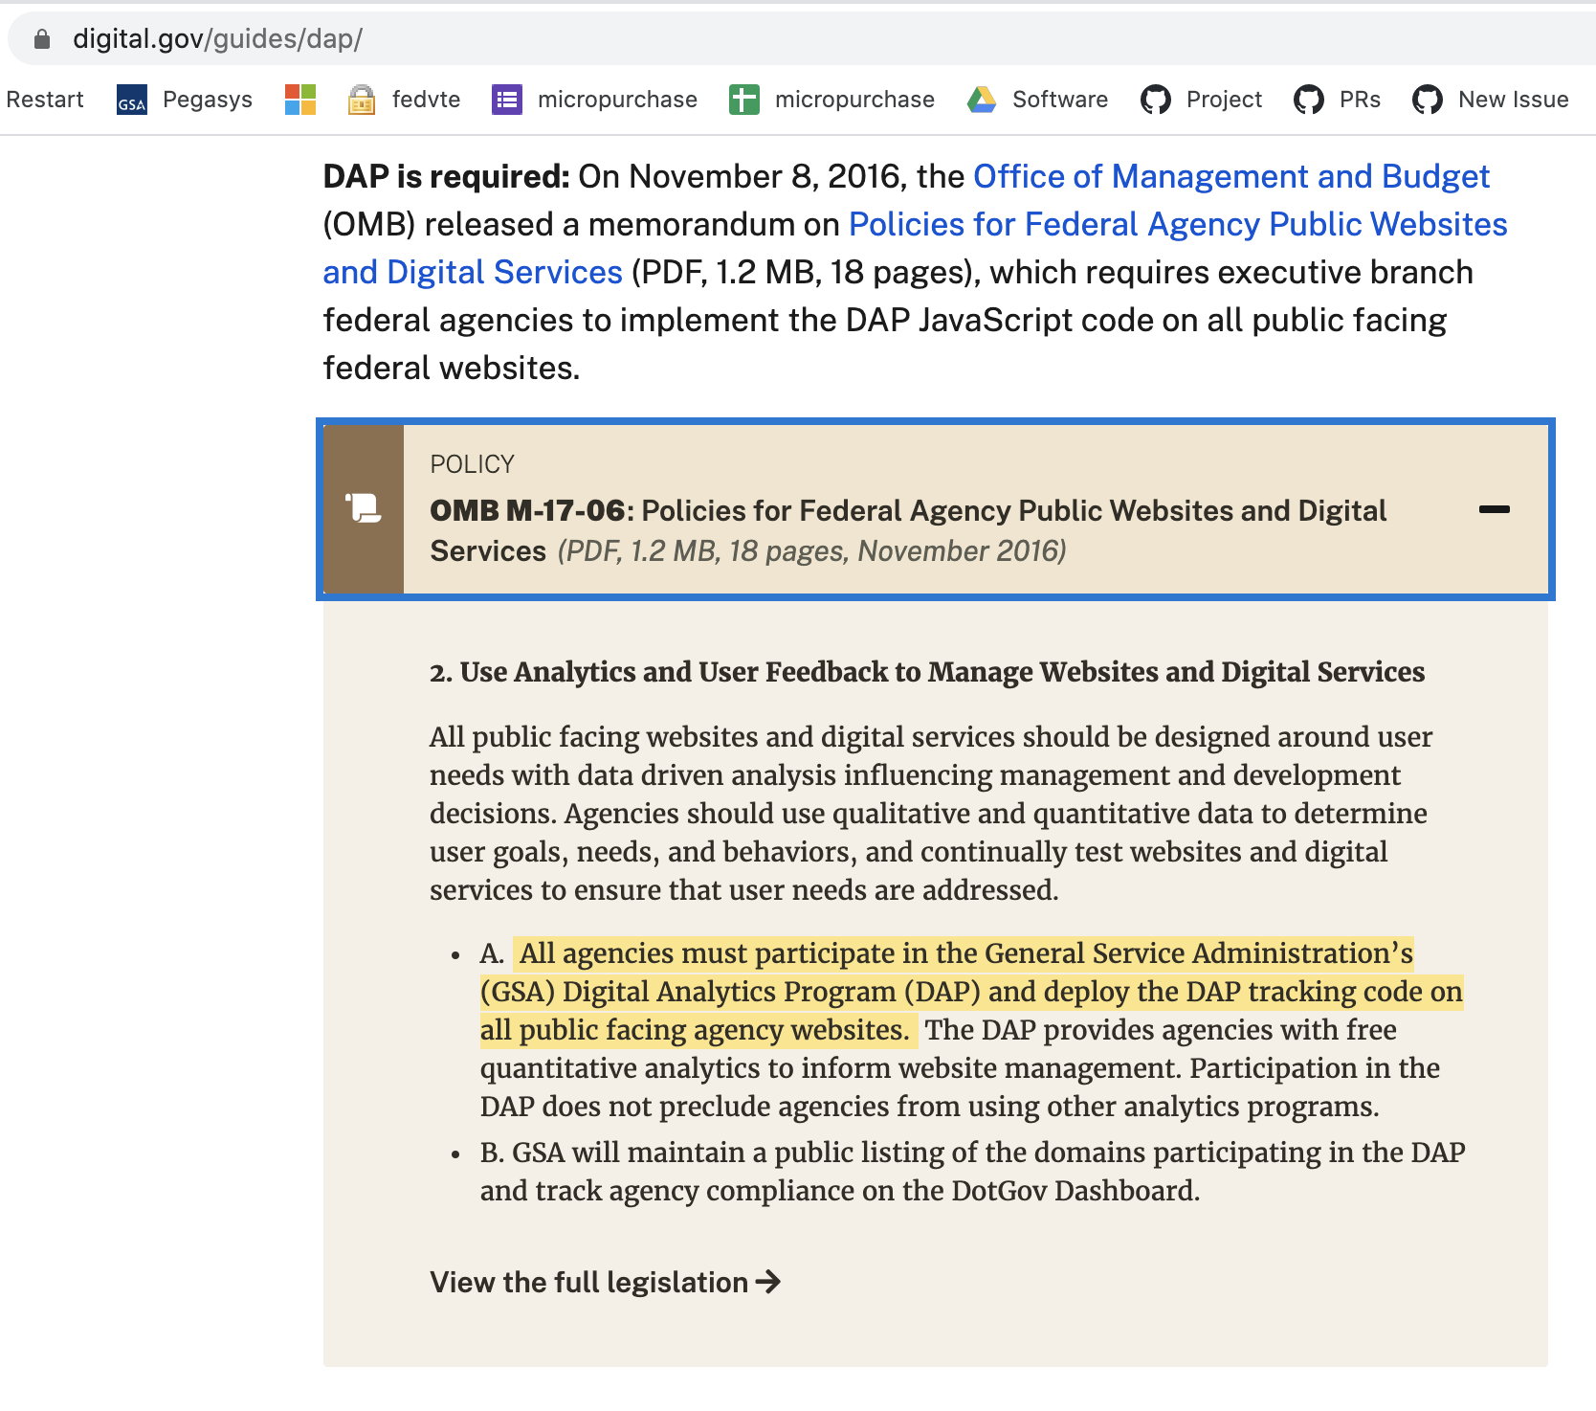Screen dimensions: 1596x1411
Task: Open Policies for Federal Agency Public Websites link
Action: pos(1178,225)
